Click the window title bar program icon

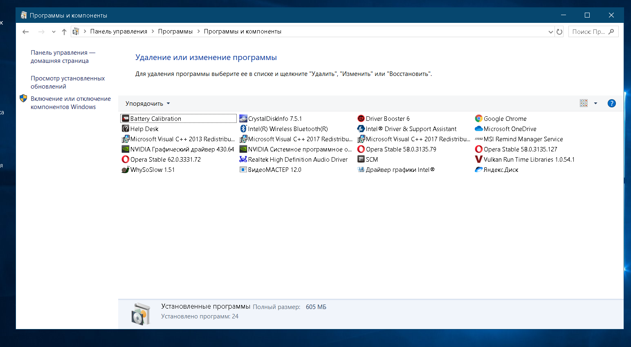(24, 15)
